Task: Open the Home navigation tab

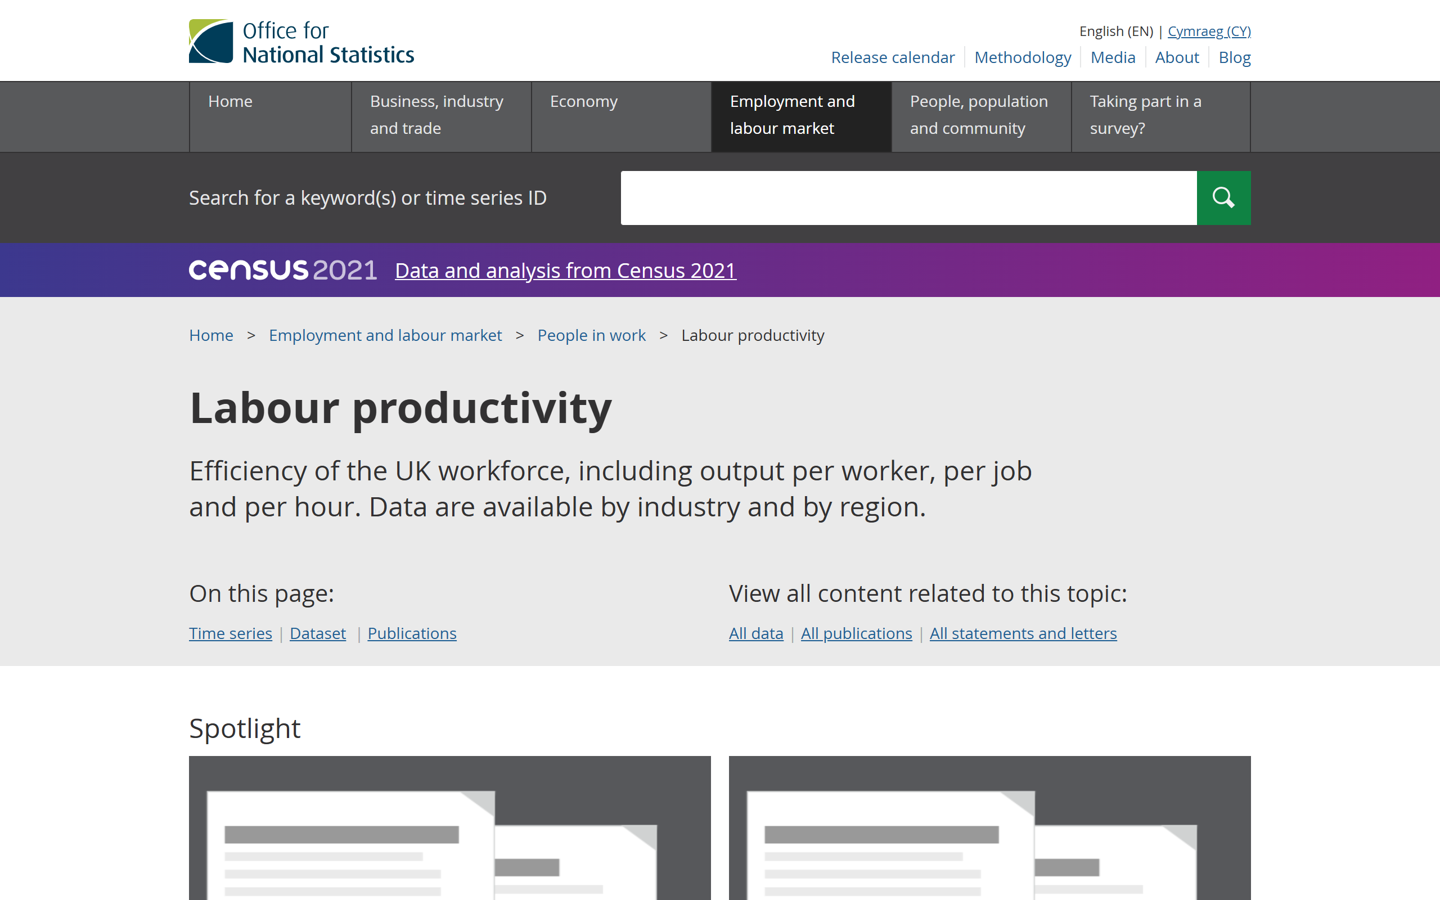Action: [270, 116]
